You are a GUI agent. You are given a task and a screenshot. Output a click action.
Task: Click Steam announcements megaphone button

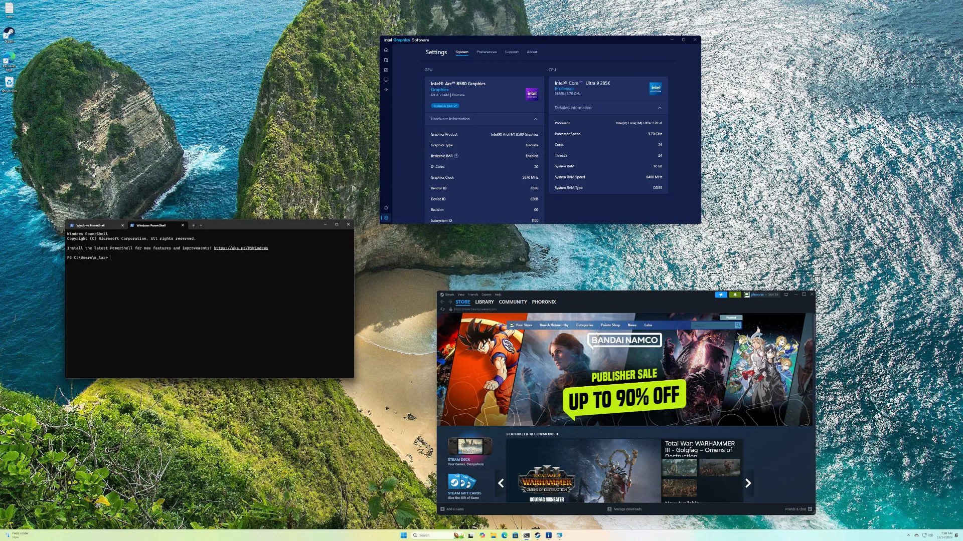point(721,295)
